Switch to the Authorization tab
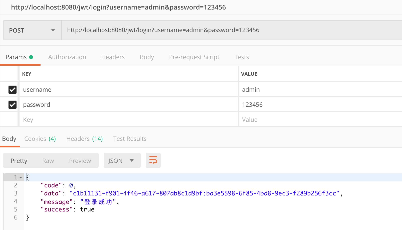Viewport: 402px width, 230px height. point(67,57)
